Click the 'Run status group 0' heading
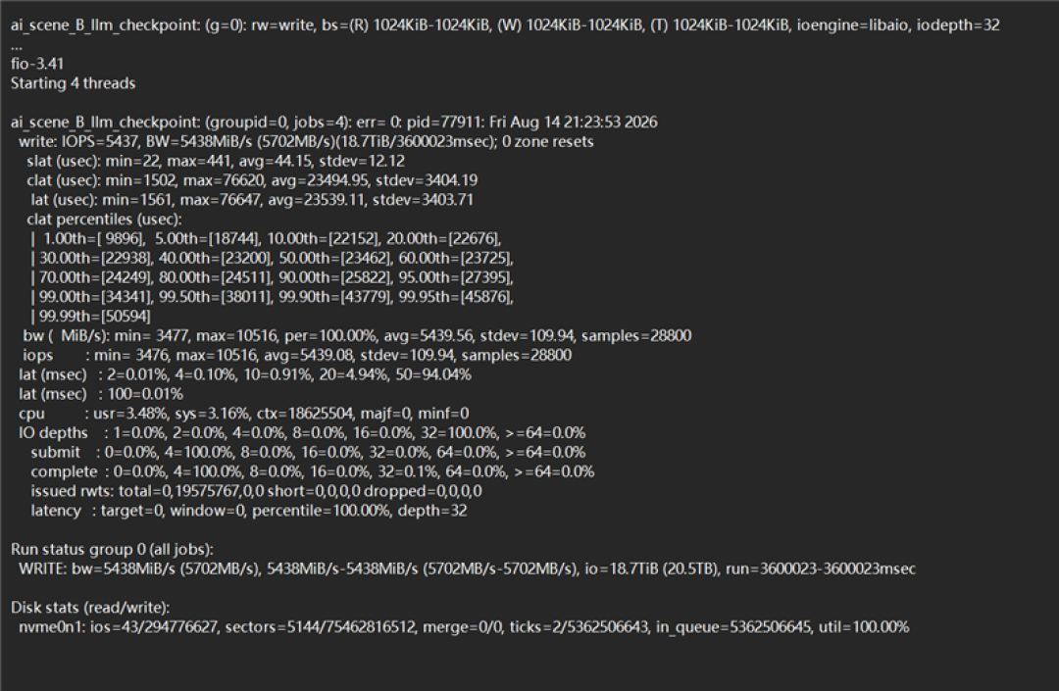This screenshot has height=691, width=1059. click(112, 550)
